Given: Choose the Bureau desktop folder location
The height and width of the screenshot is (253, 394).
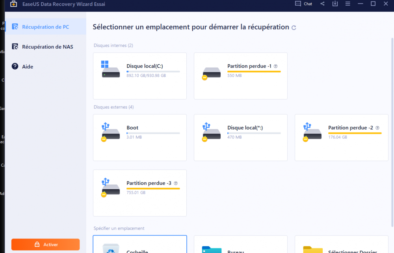Looking at the screenshot, I should (x=240, y=245).
